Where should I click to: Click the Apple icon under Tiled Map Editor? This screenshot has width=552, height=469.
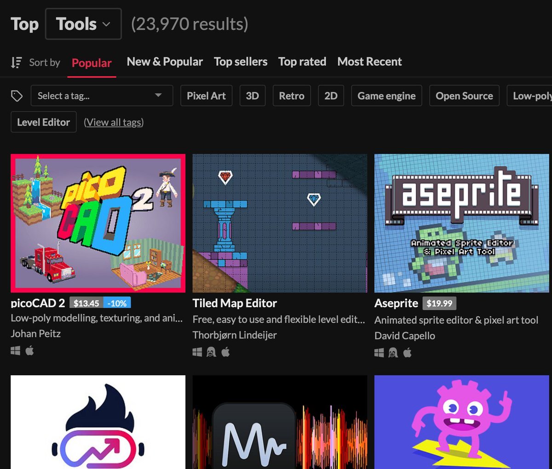pyautogui.click(x=225, y=352)
